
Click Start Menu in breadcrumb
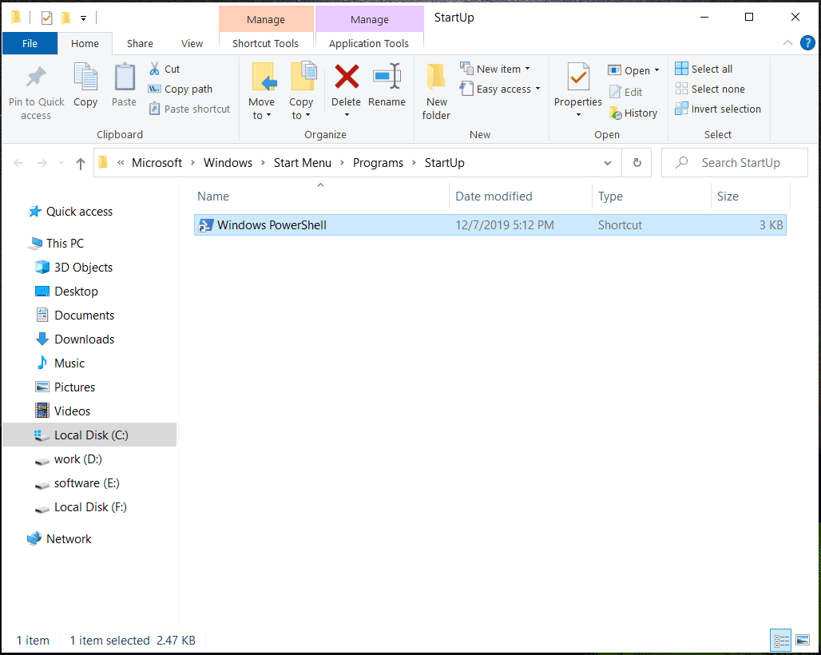[302, 163]
